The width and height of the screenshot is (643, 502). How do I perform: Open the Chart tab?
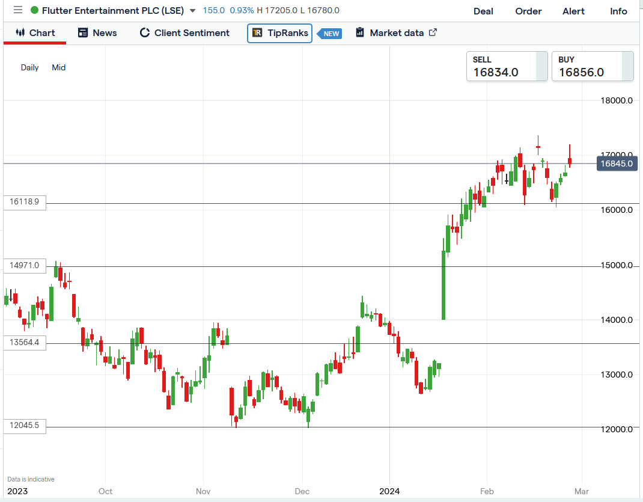click(35, 33)
